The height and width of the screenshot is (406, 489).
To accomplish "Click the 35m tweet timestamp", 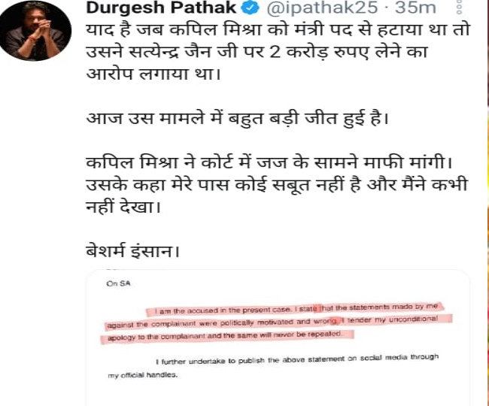I will point(415,8).
